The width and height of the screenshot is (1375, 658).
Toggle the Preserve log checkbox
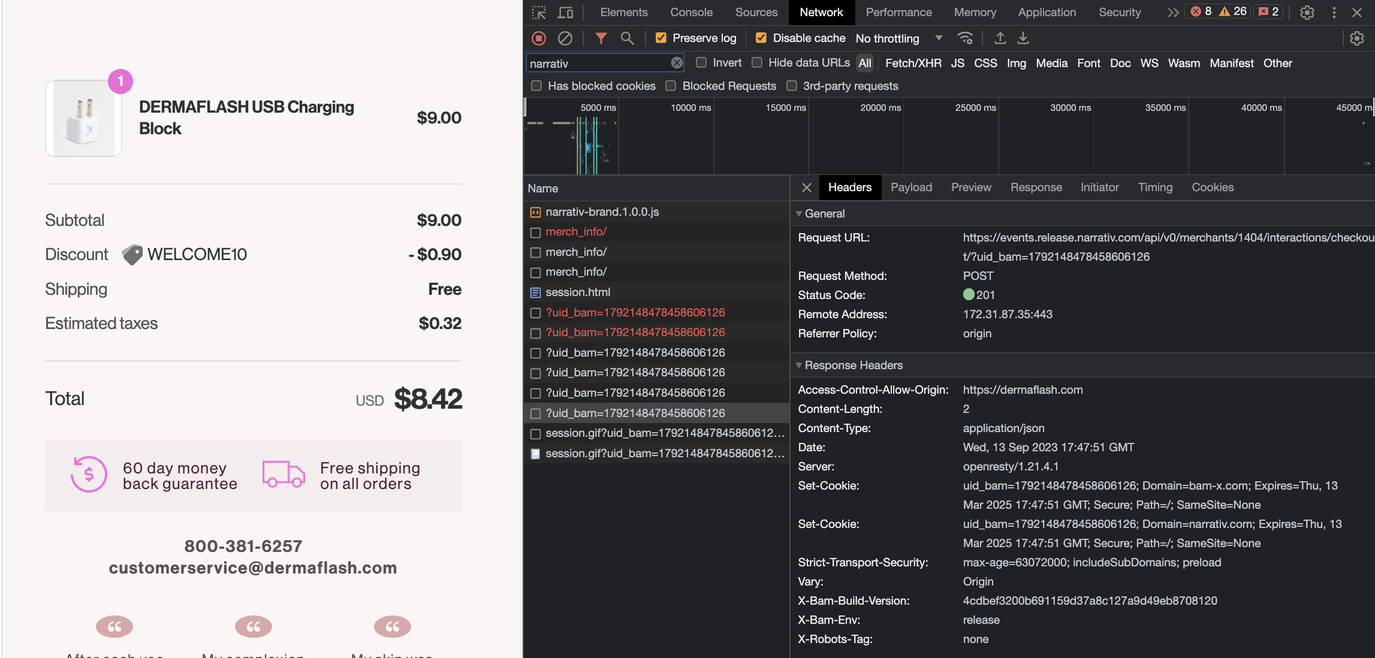tap(661, 38)
